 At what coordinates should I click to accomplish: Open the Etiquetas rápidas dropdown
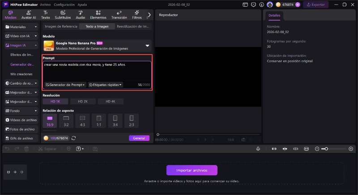[106, 85]
